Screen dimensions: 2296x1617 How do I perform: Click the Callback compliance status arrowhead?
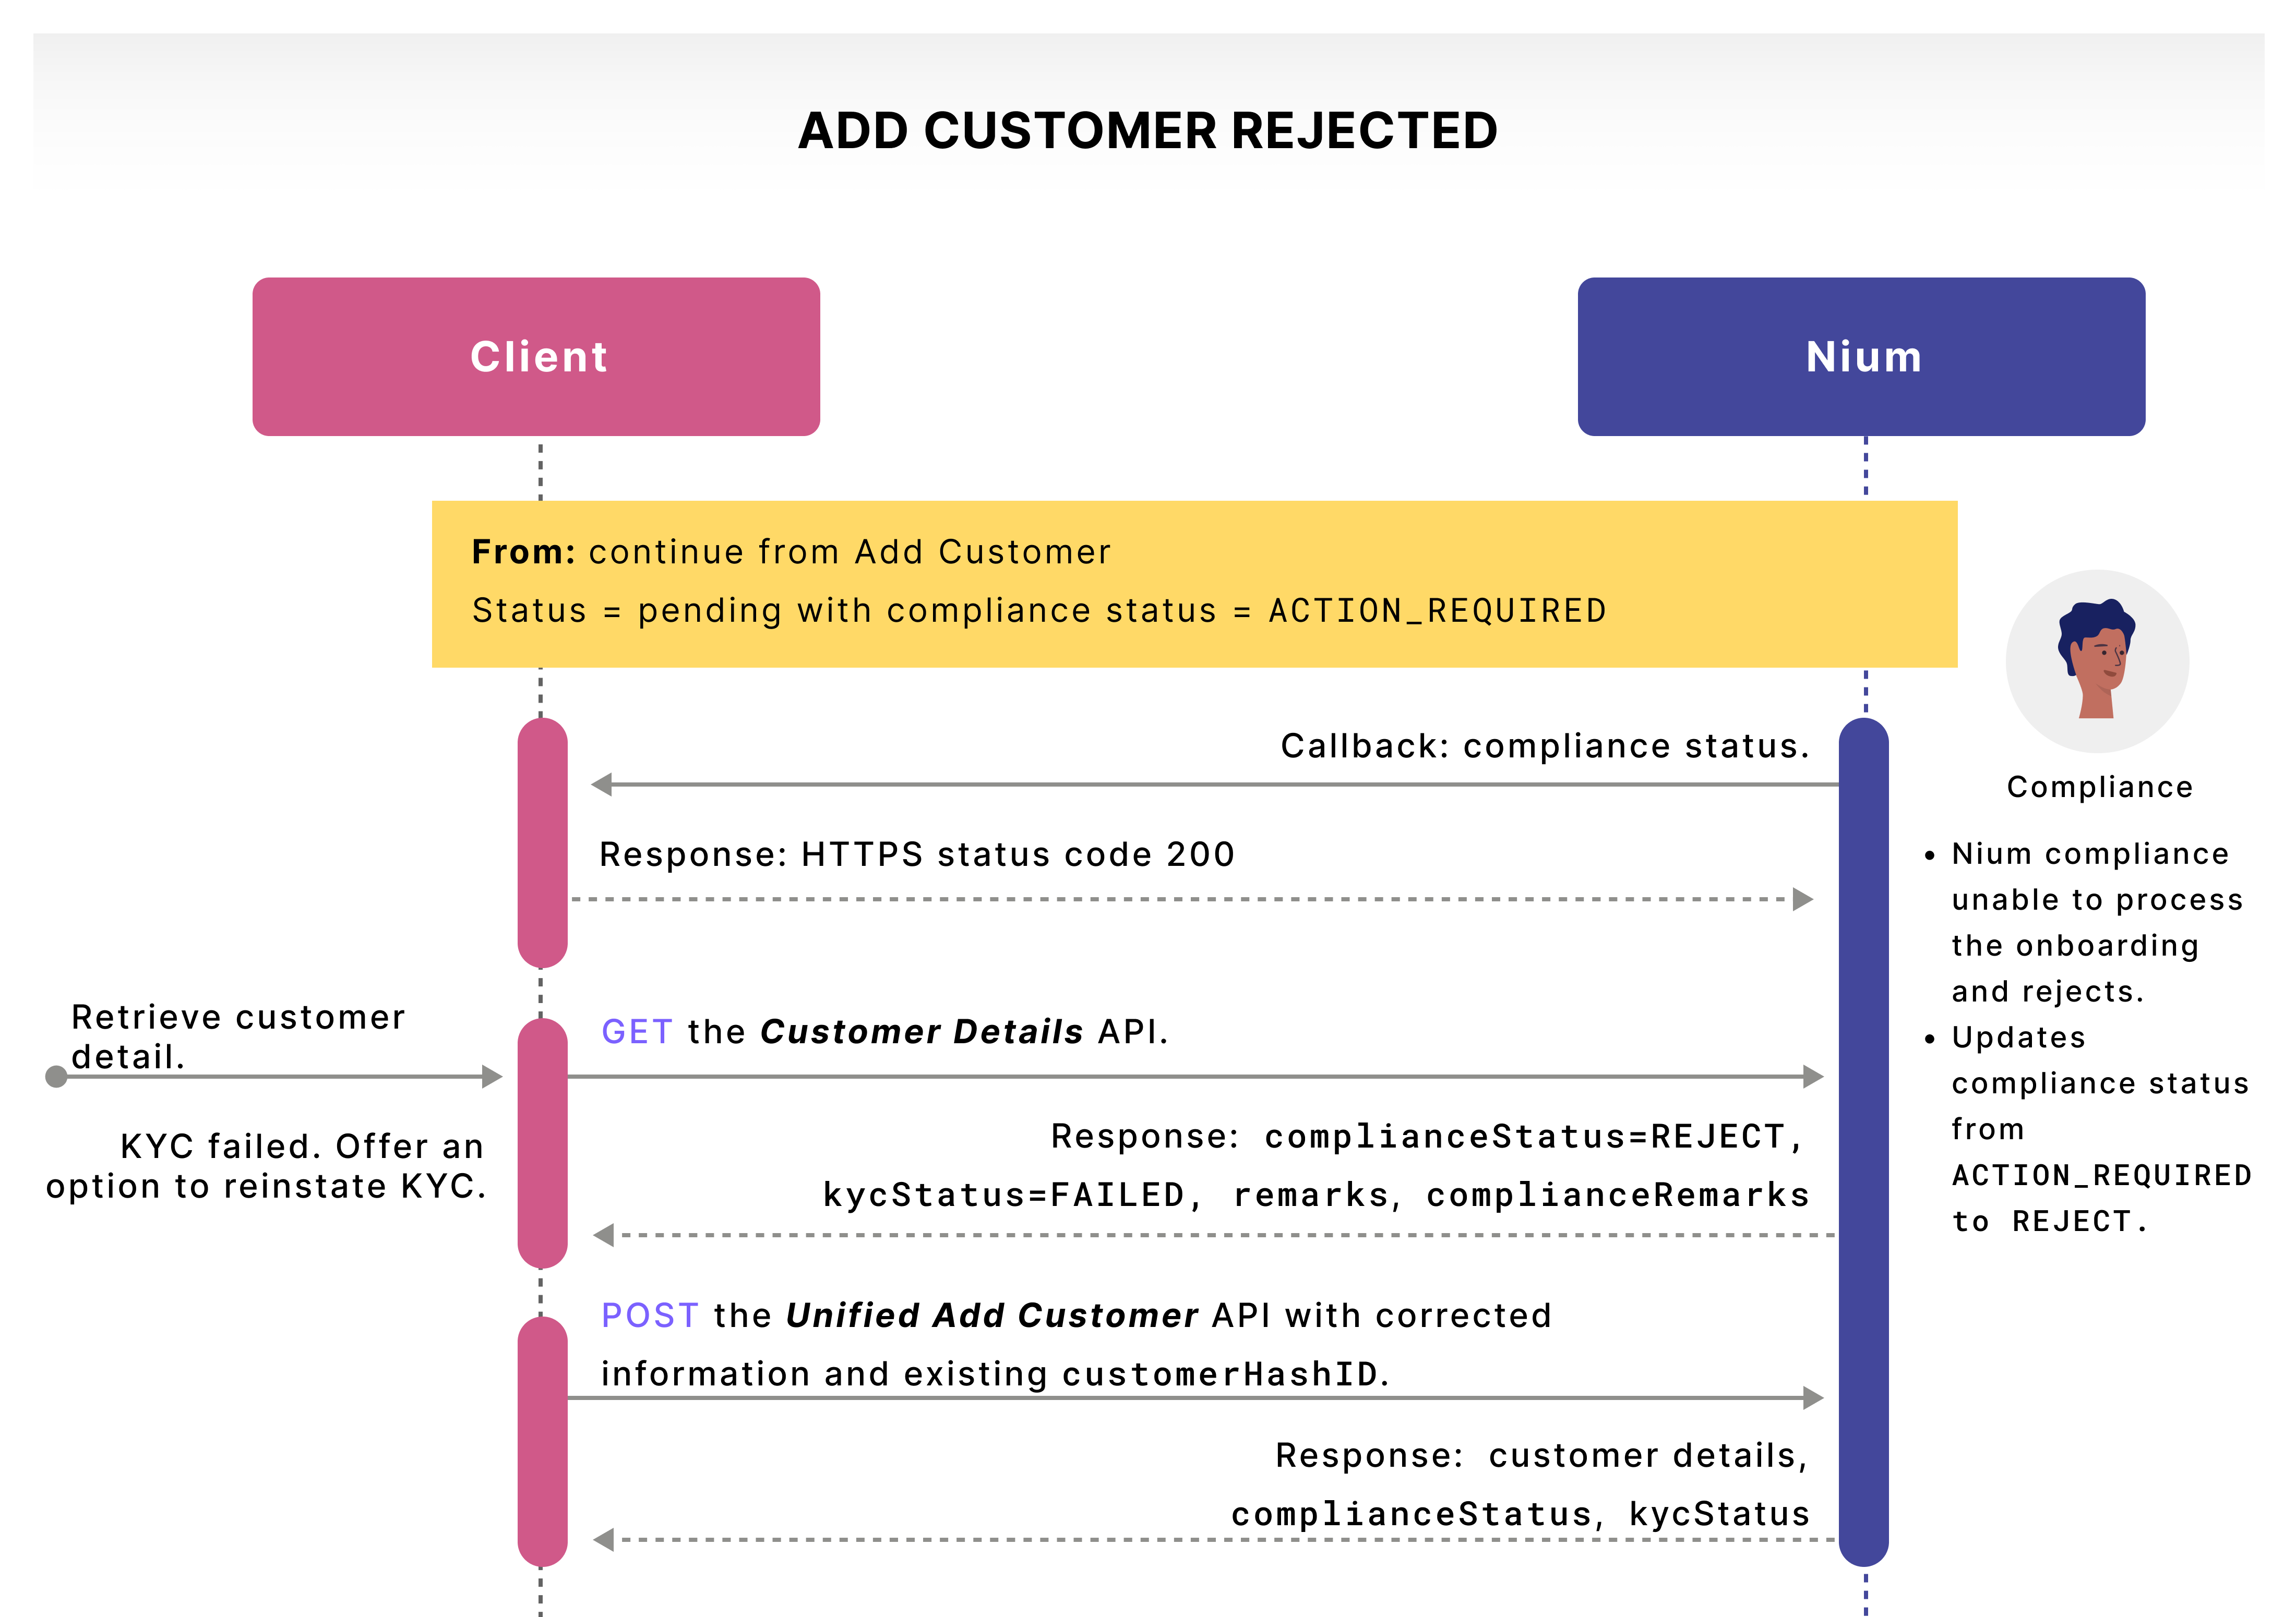pyautogui.click(x=602, y=785)
